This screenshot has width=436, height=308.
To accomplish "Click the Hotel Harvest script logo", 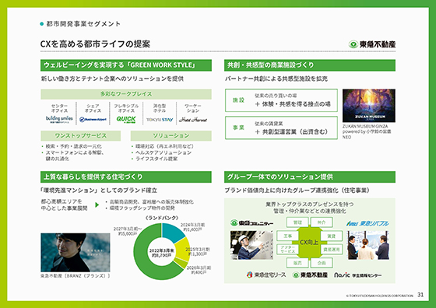I will coord(193,120).
